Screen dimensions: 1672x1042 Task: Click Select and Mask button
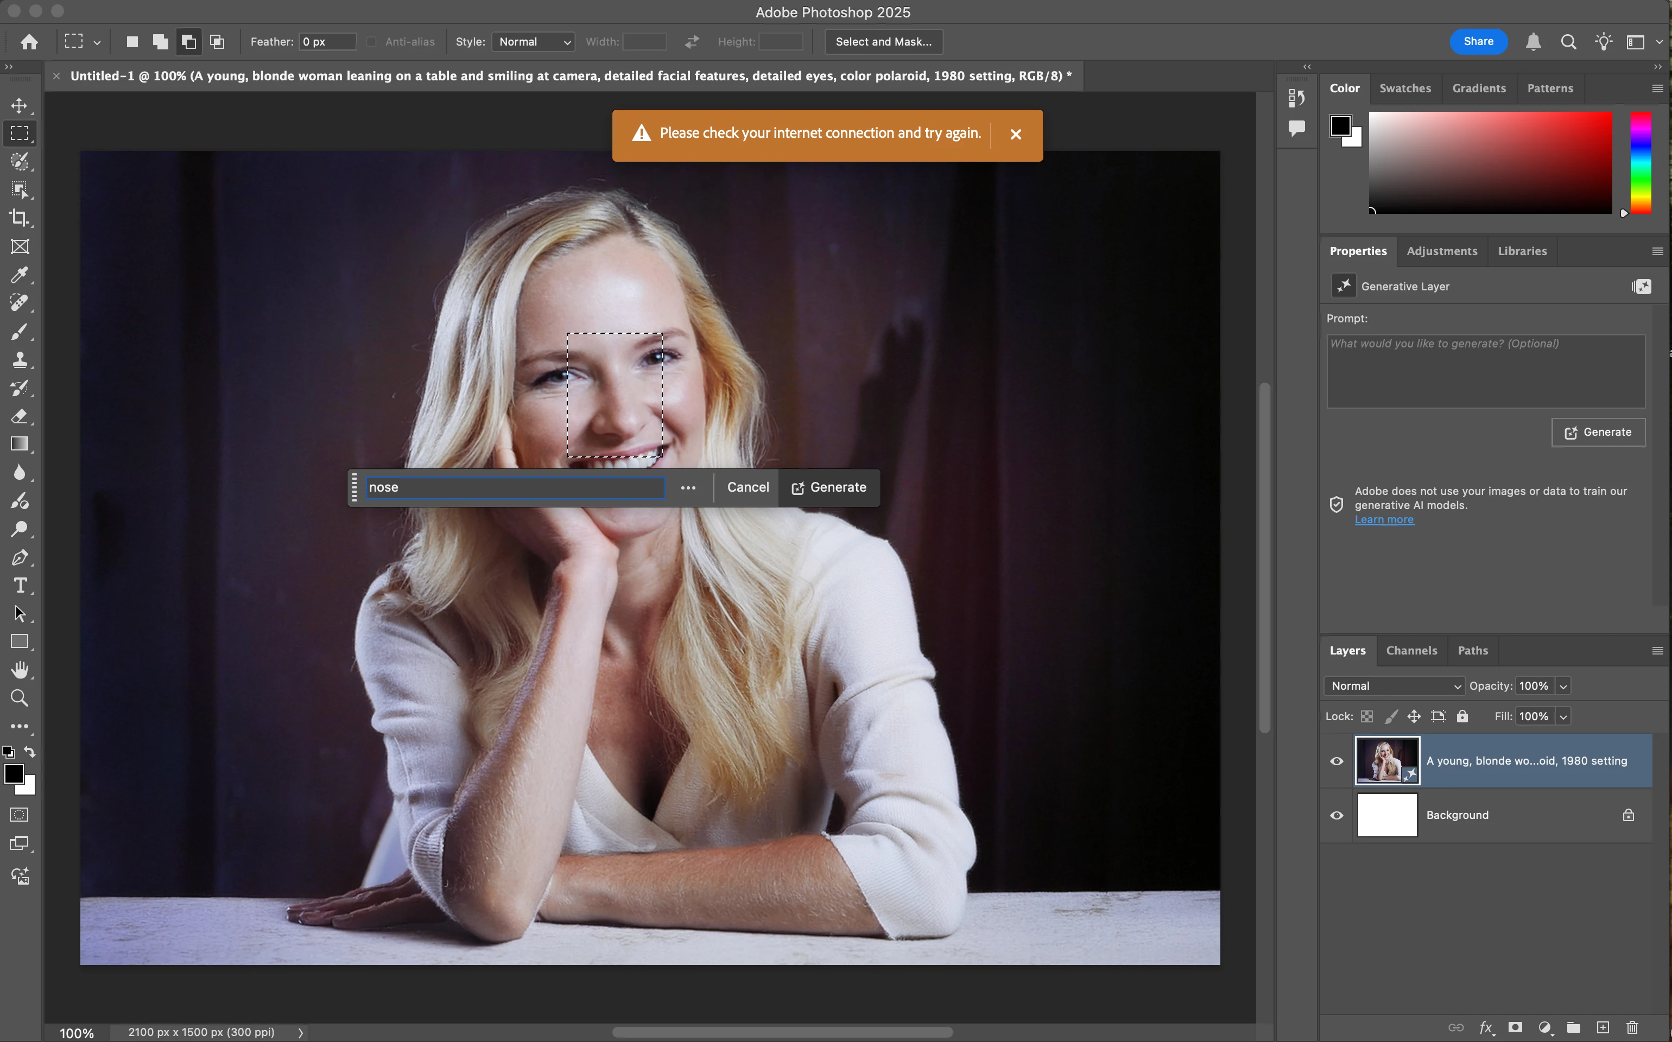[x=883, y=42]
